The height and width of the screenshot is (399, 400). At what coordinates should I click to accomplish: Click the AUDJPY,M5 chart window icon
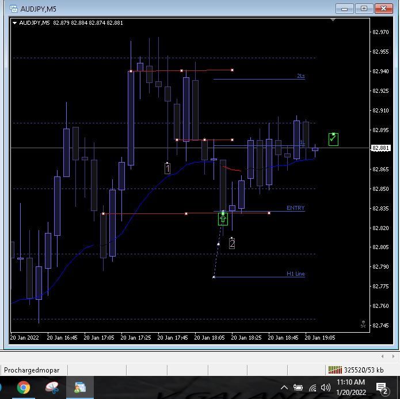pos(13,9)
